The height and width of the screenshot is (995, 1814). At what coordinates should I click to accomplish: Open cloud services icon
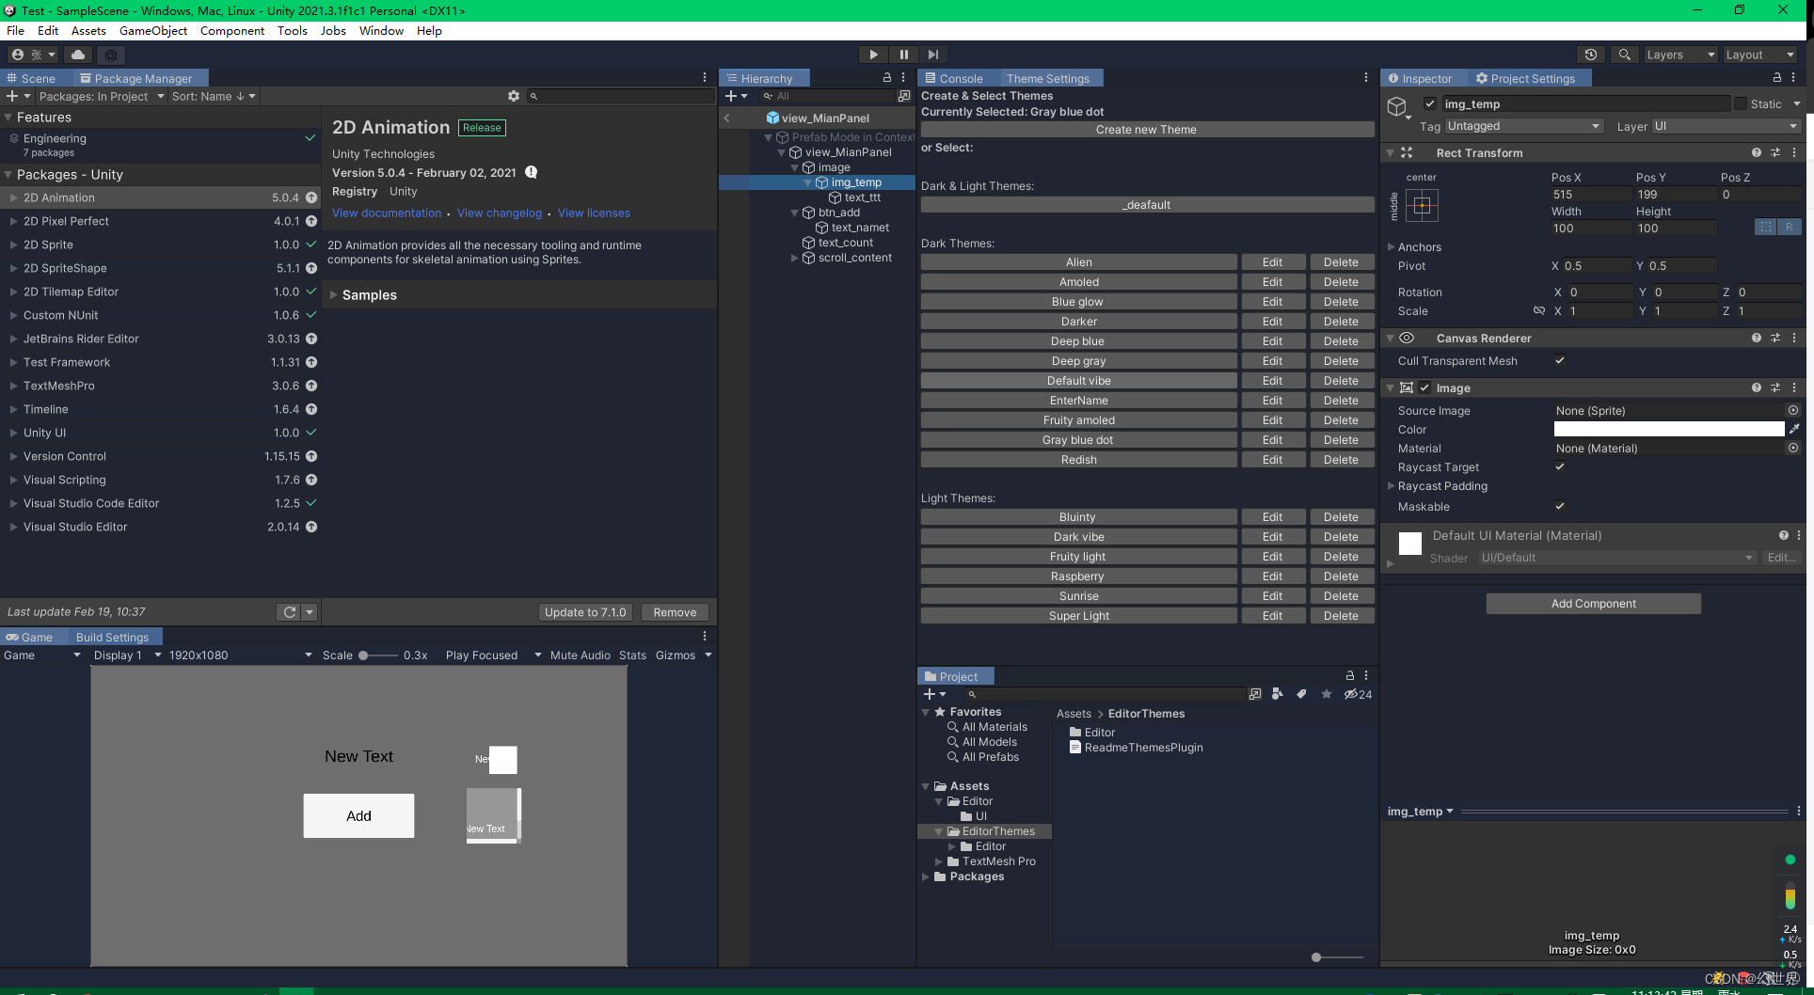pyautogui.click(x=78, y=55)
